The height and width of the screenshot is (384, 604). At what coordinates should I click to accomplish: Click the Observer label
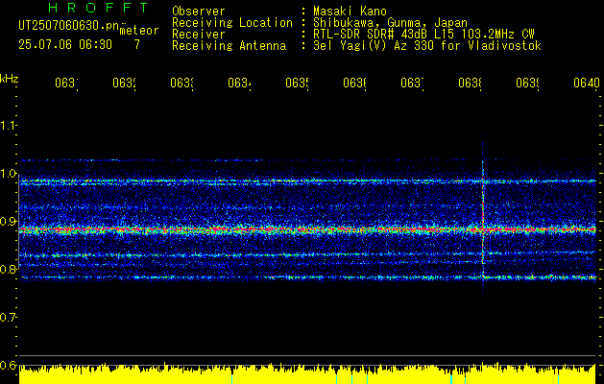(199, 11)
